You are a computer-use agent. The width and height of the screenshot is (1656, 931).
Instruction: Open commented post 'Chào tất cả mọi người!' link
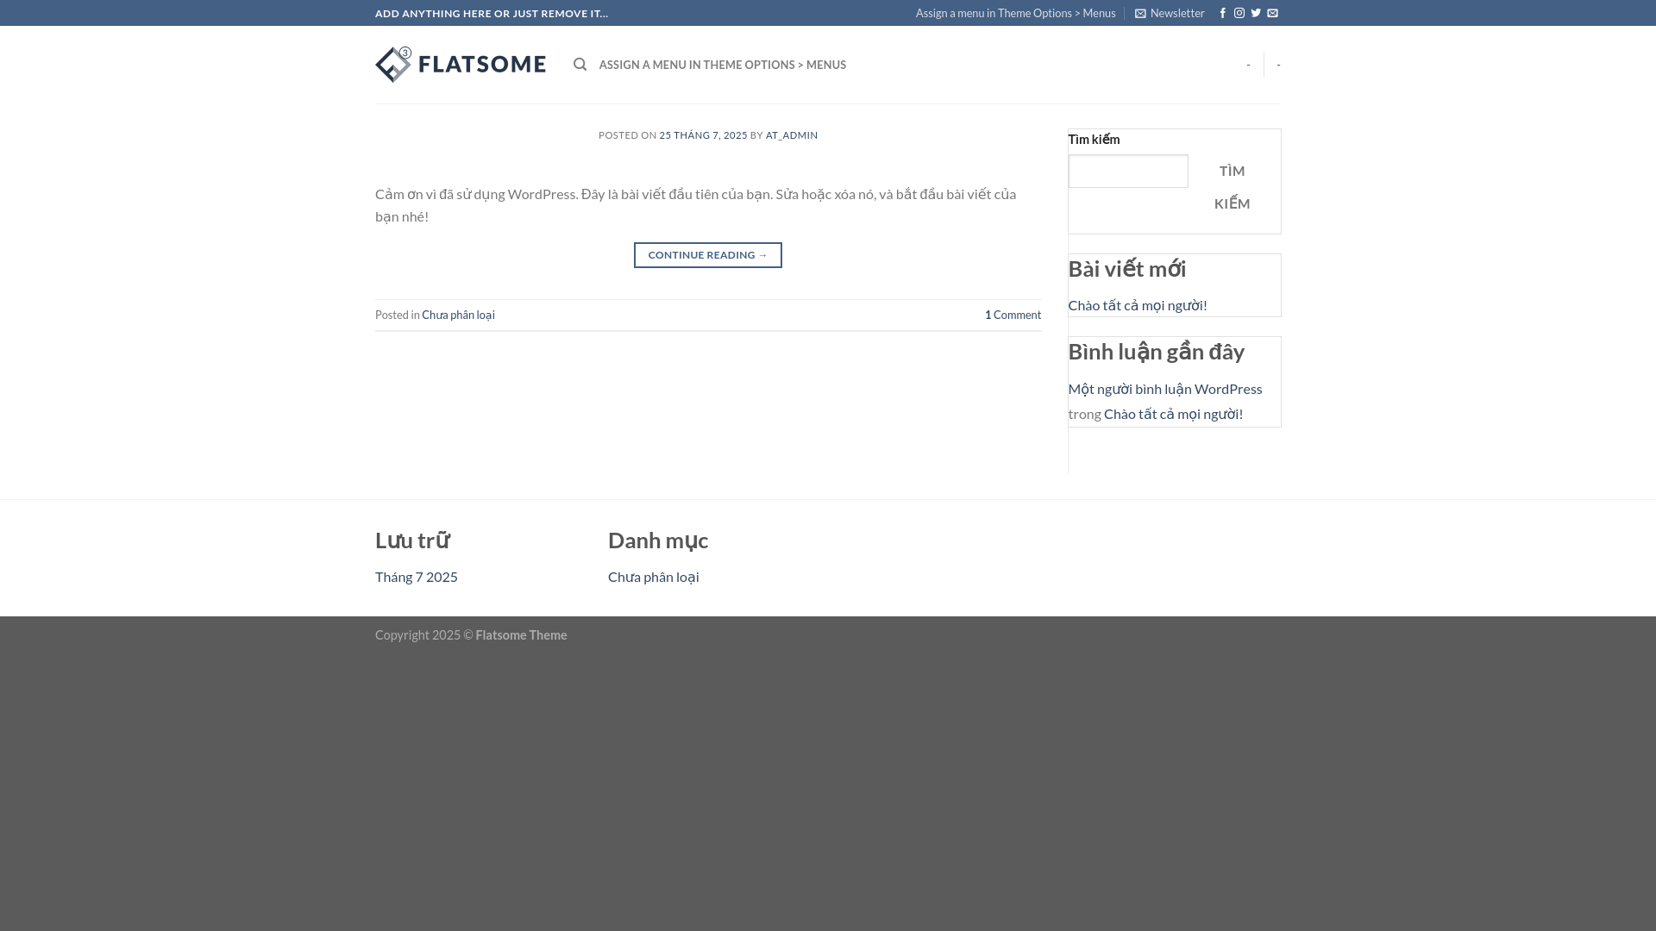[x=1173, y=414]
